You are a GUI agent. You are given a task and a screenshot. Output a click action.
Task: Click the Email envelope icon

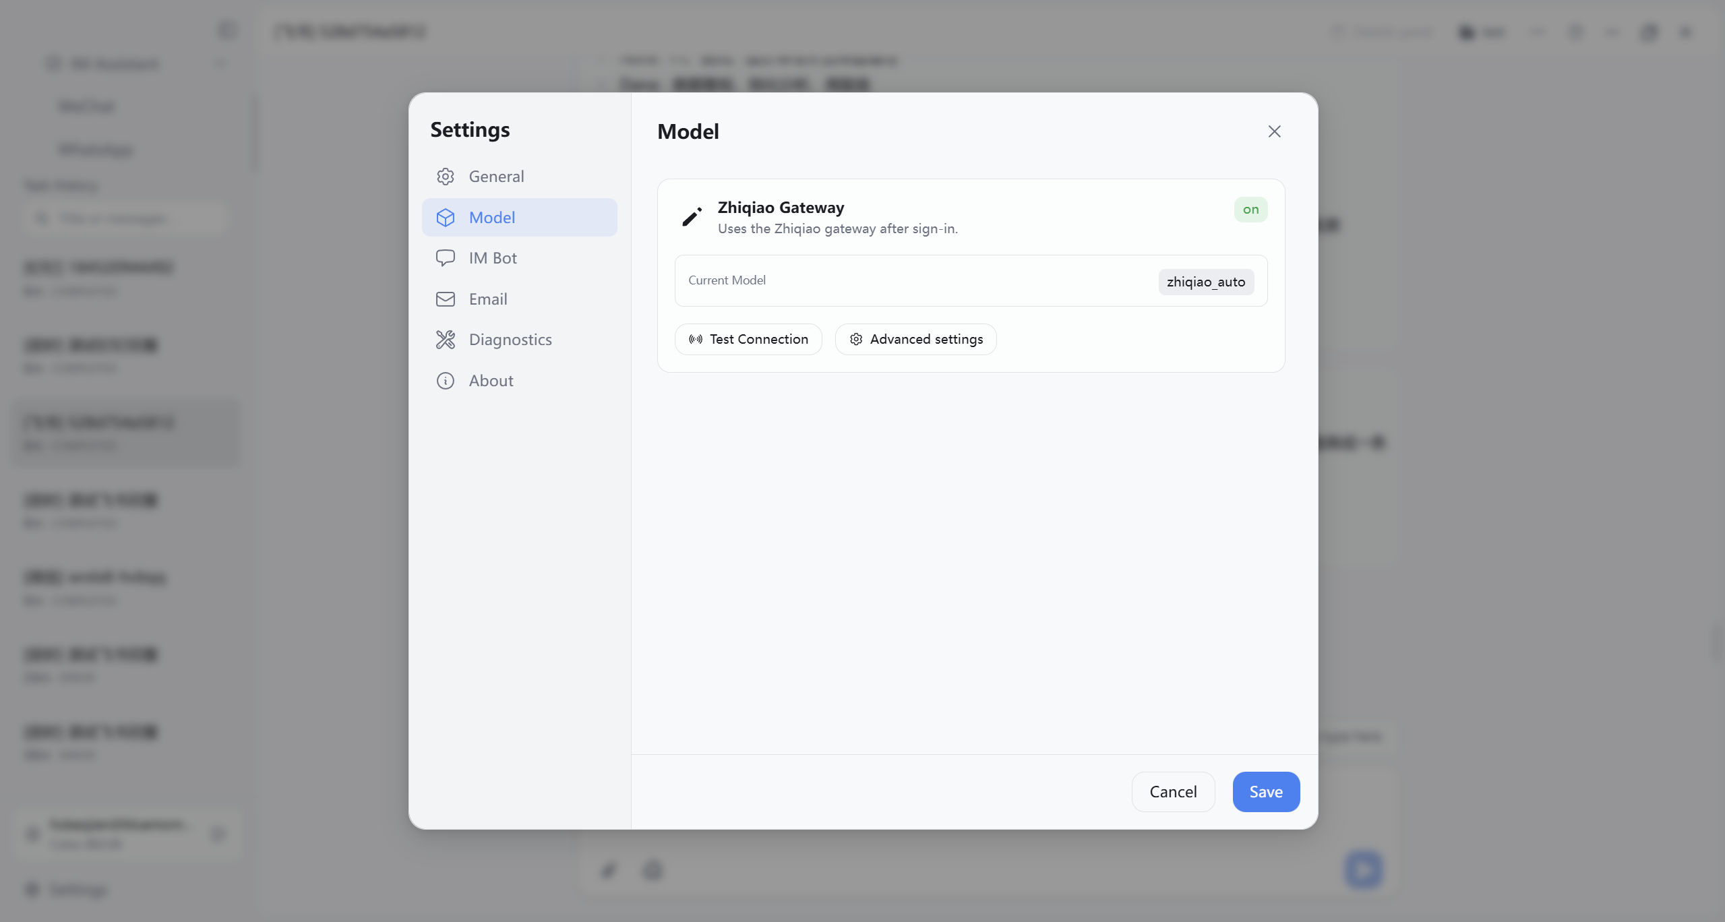[x=445, y=299]
